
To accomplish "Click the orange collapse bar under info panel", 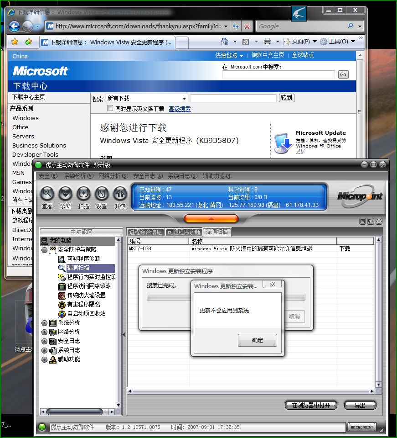I will tap(211, 219).
